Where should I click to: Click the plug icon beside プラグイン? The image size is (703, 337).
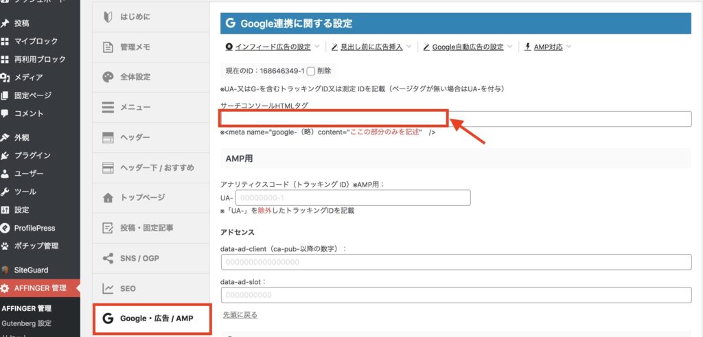coord(5,156)
